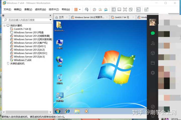Open WeChat files folder icon
Screen dimensions: 181x120
[x=153, y=63]
